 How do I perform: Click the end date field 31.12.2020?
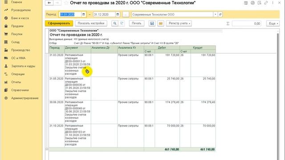click(104, 15)
